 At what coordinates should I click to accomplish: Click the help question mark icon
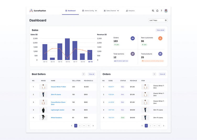161,11
